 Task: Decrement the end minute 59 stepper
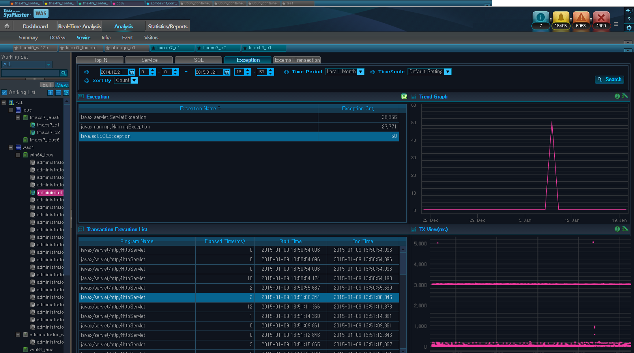tap(270, 74)
